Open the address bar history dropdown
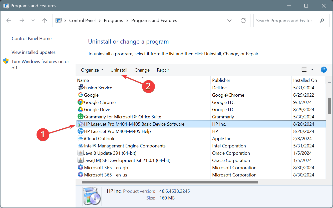 (x=229, y=21)
